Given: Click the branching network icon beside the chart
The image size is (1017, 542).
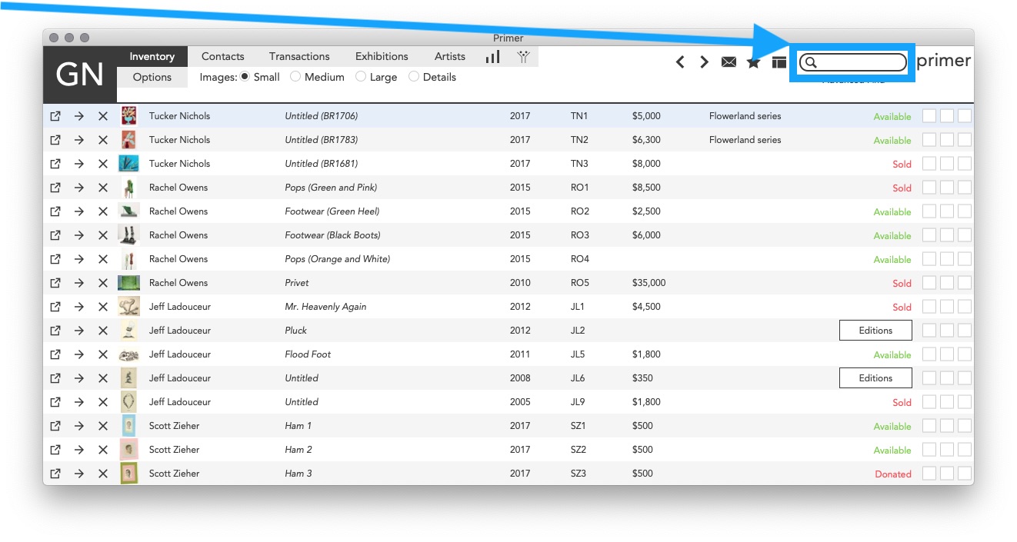Looking at the screenshot, I should tap(523, 57).
